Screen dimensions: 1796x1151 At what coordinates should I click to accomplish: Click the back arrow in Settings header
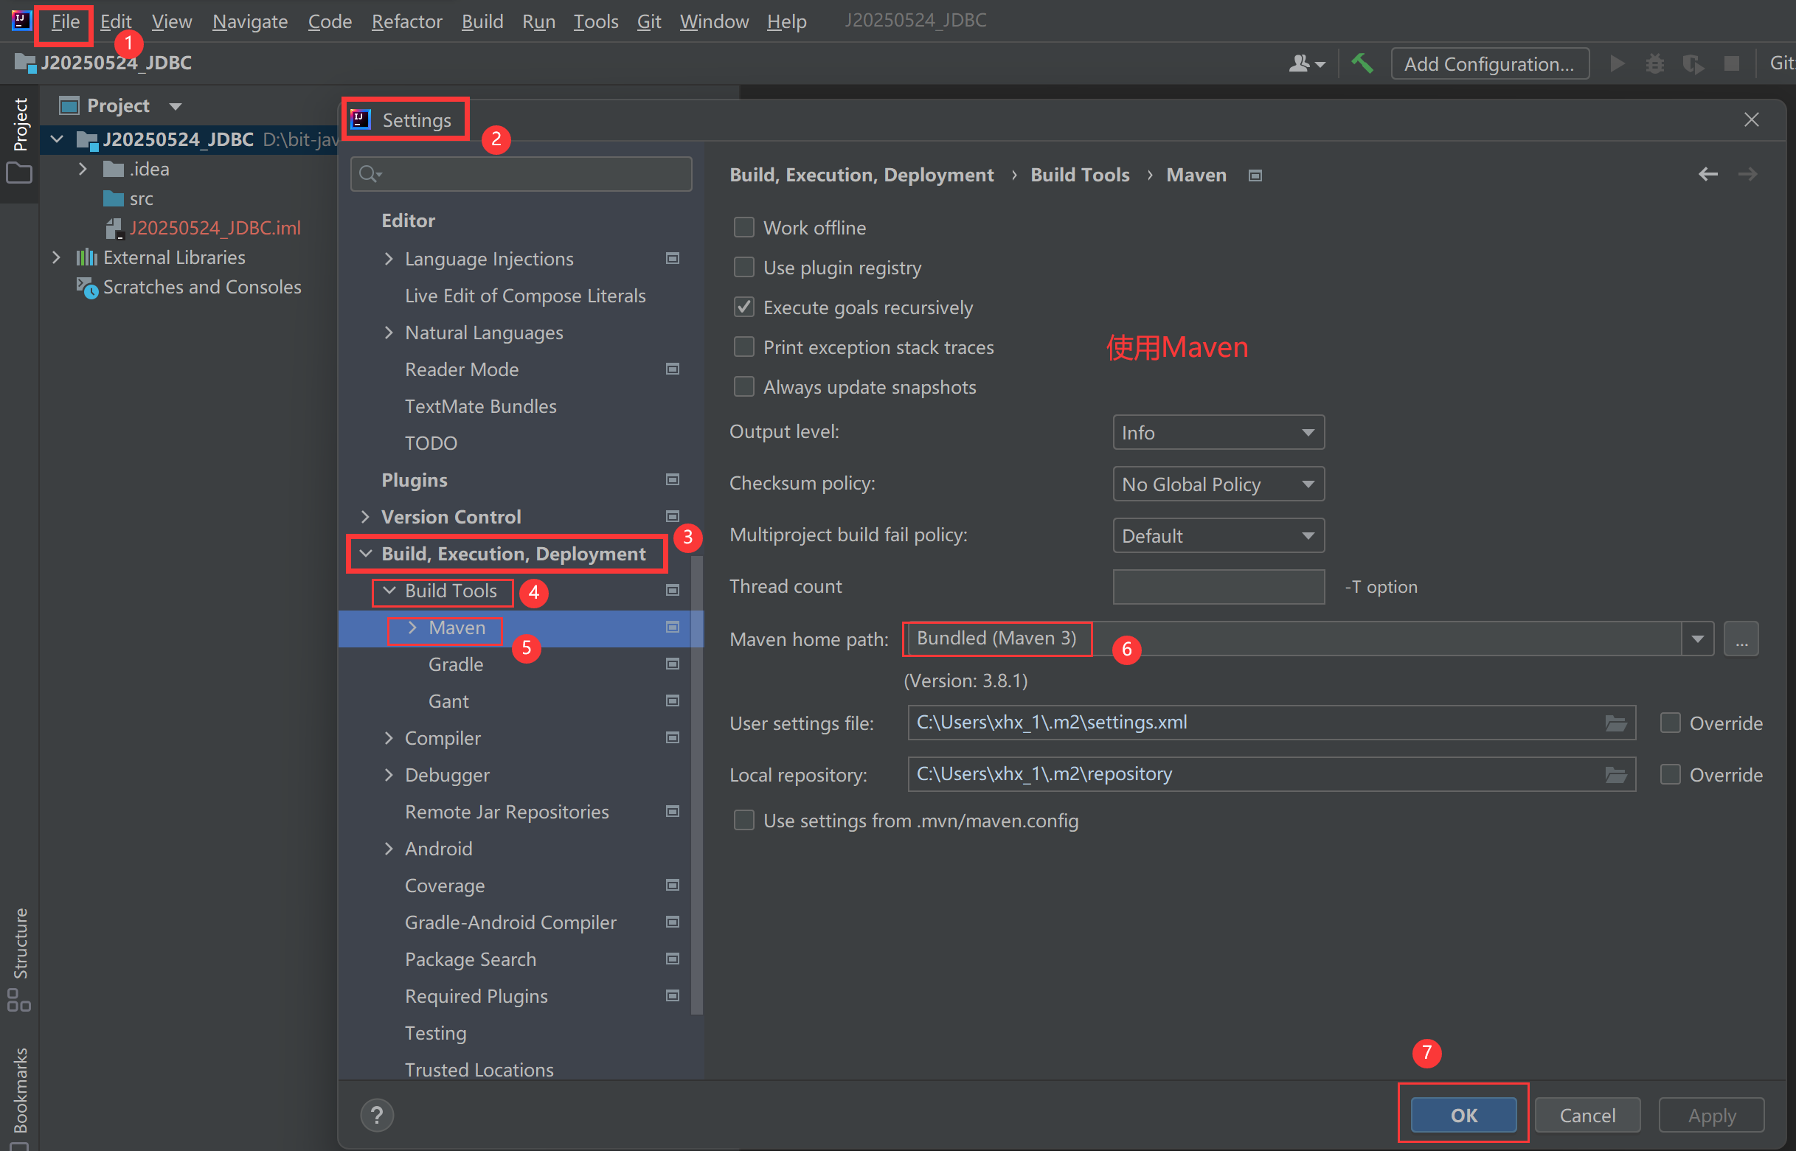pyautogui.click(x=1707, y=175)
